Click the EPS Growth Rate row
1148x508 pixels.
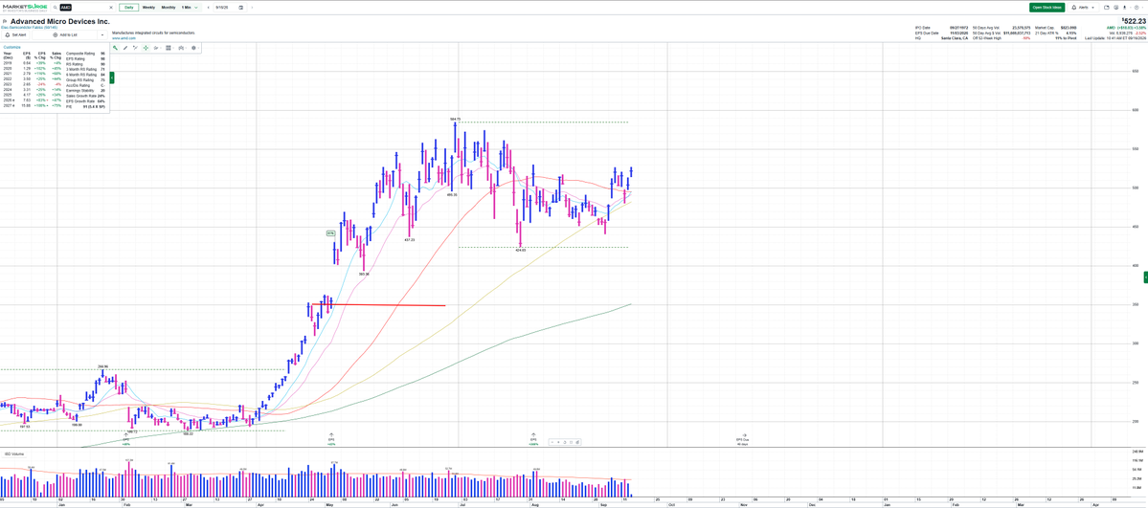point(86,101)
